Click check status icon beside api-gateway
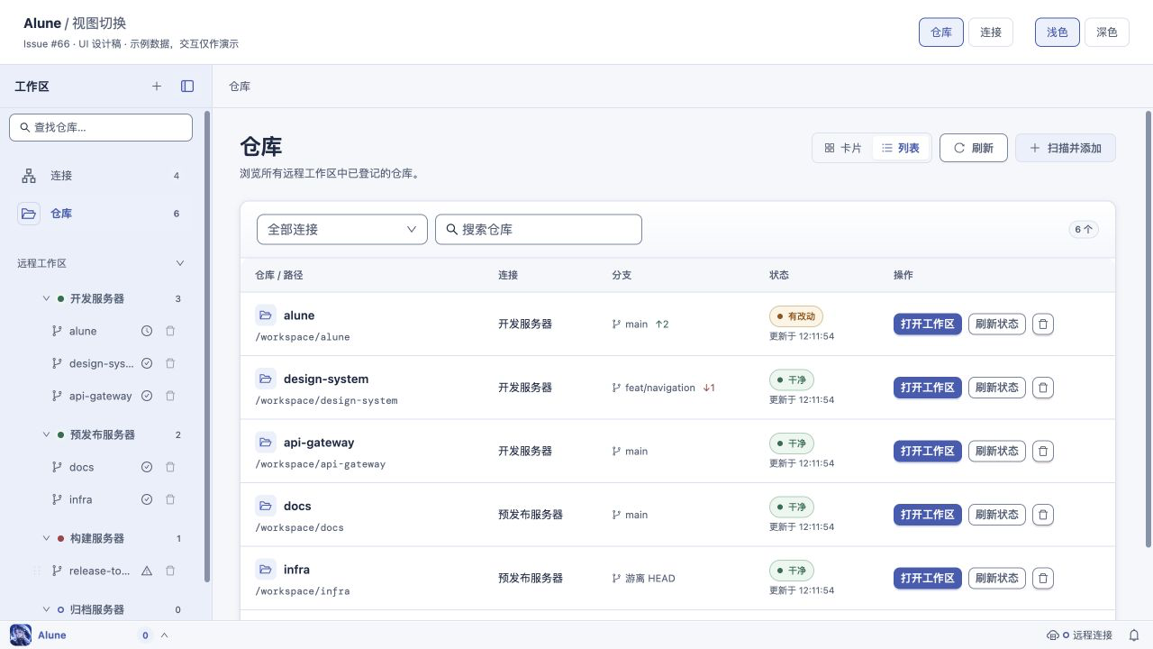Image resolution: width=1153 pixels, height=649 pixels. tap(147, 396)
